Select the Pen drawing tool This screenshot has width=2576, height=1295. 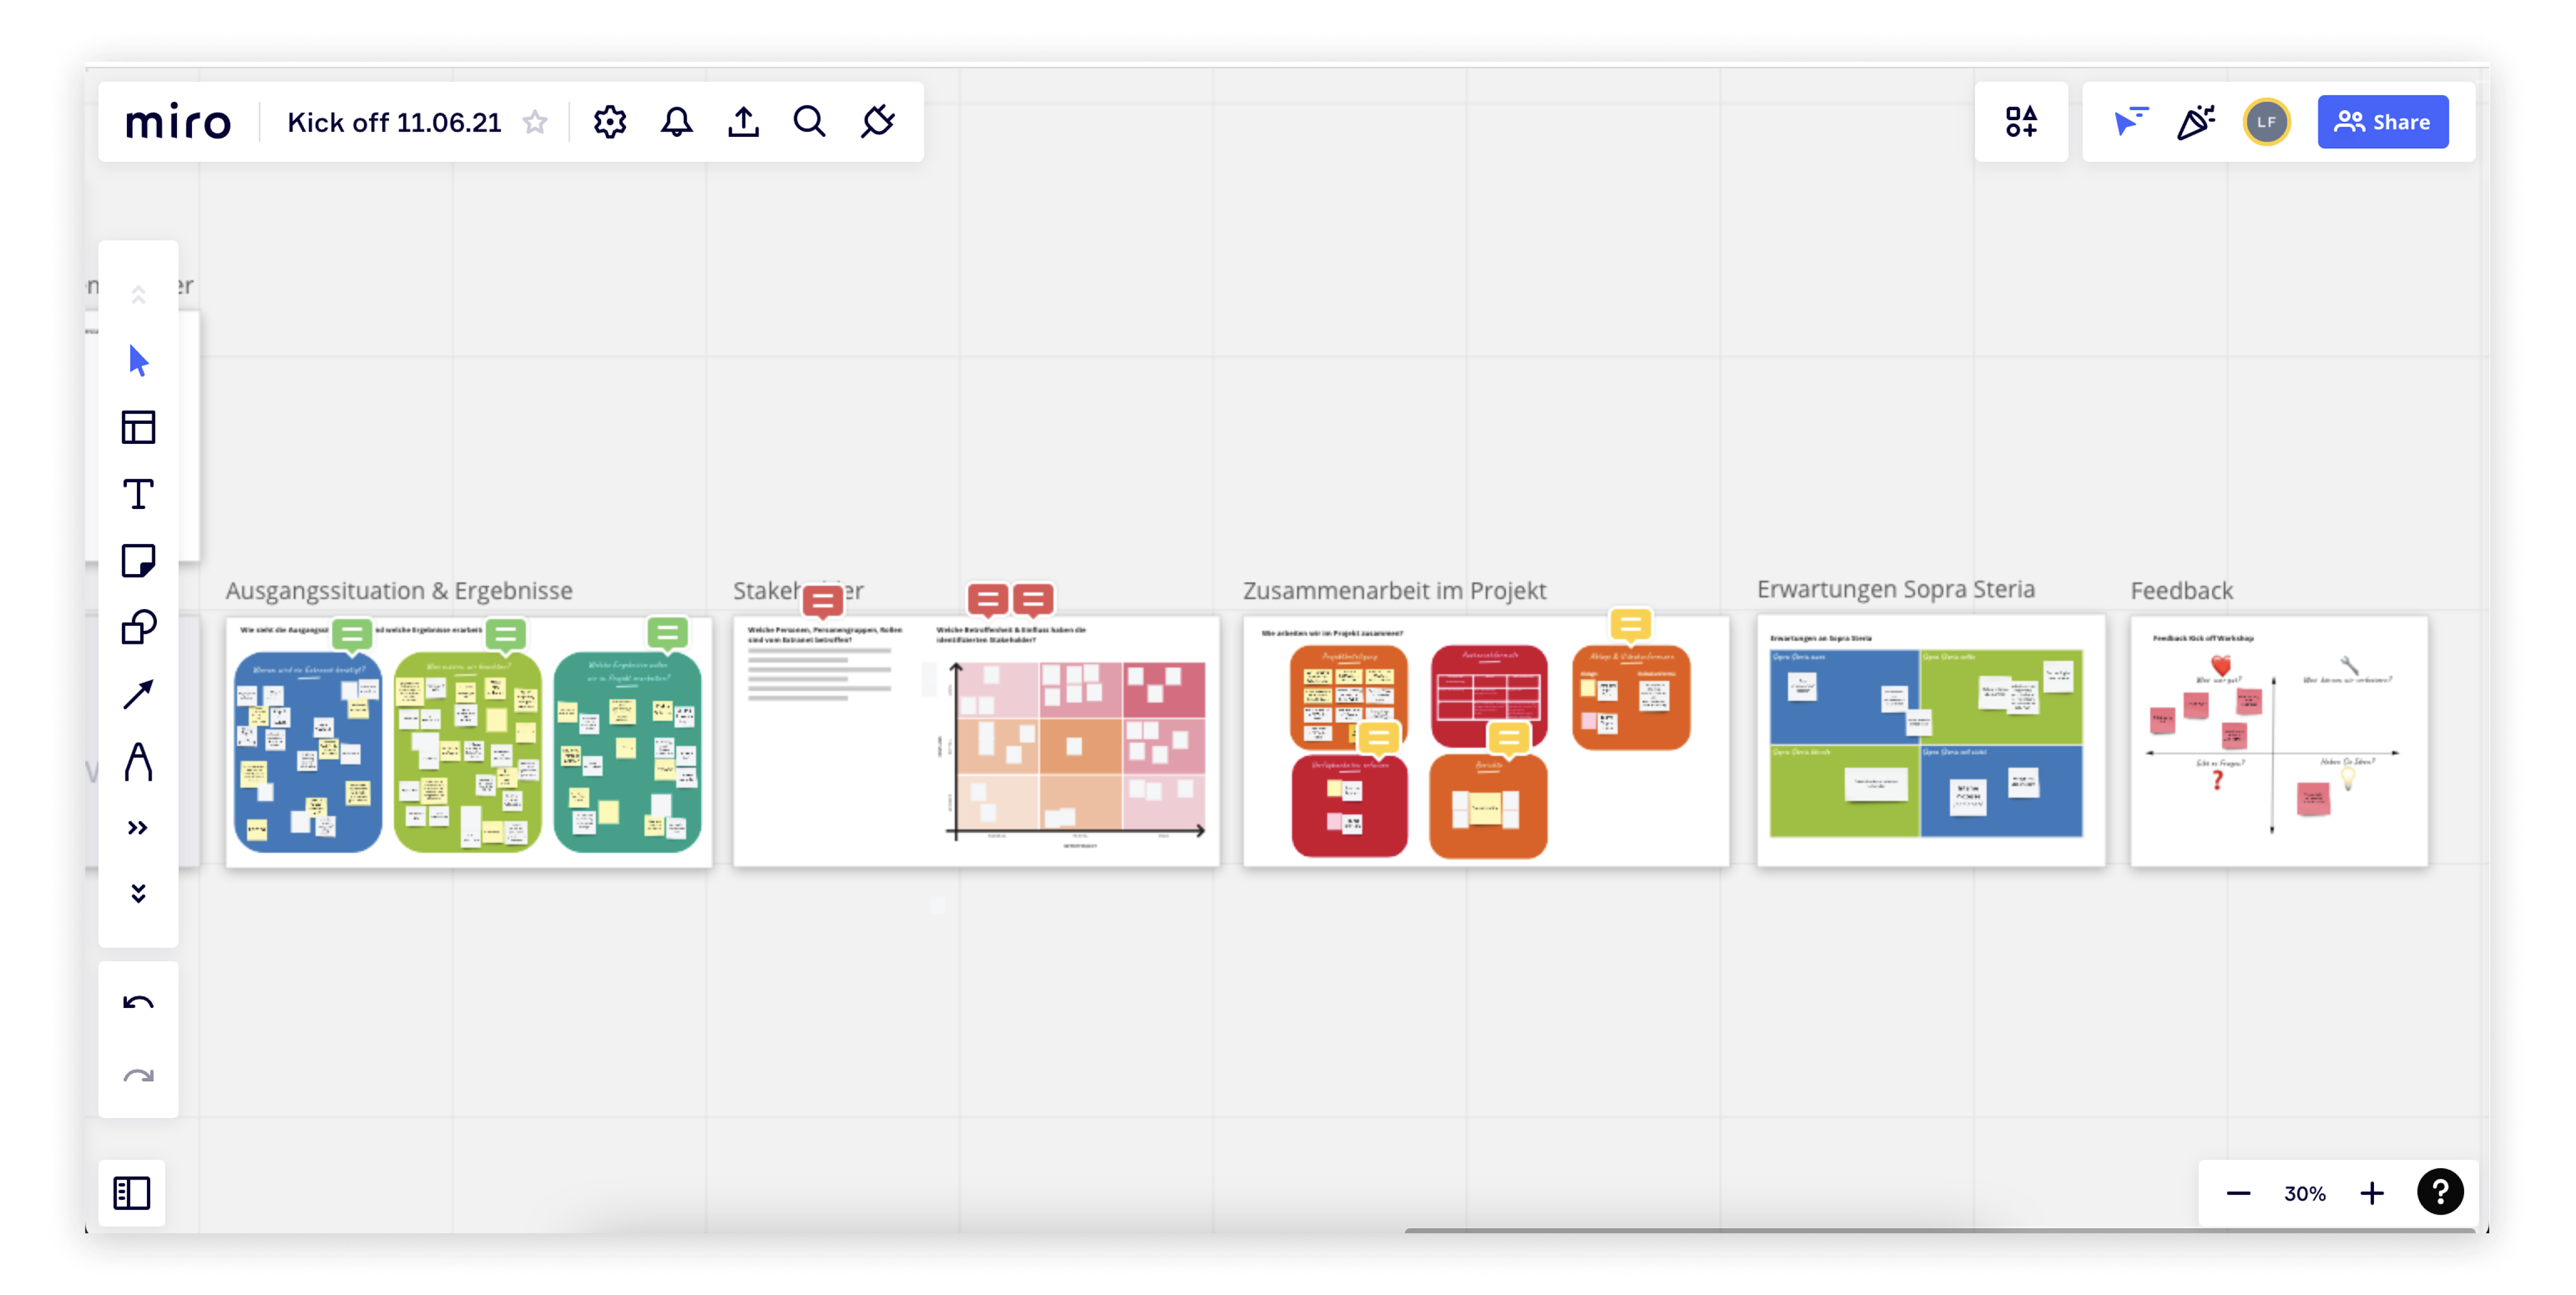pyautogui.click(x=138, y=761)
